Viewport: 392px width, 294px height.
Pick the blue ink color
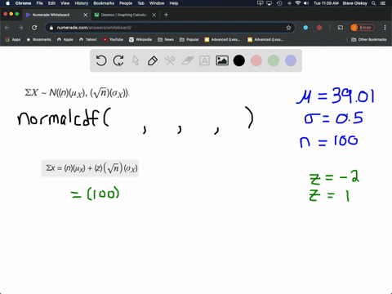tap(291, 60)
